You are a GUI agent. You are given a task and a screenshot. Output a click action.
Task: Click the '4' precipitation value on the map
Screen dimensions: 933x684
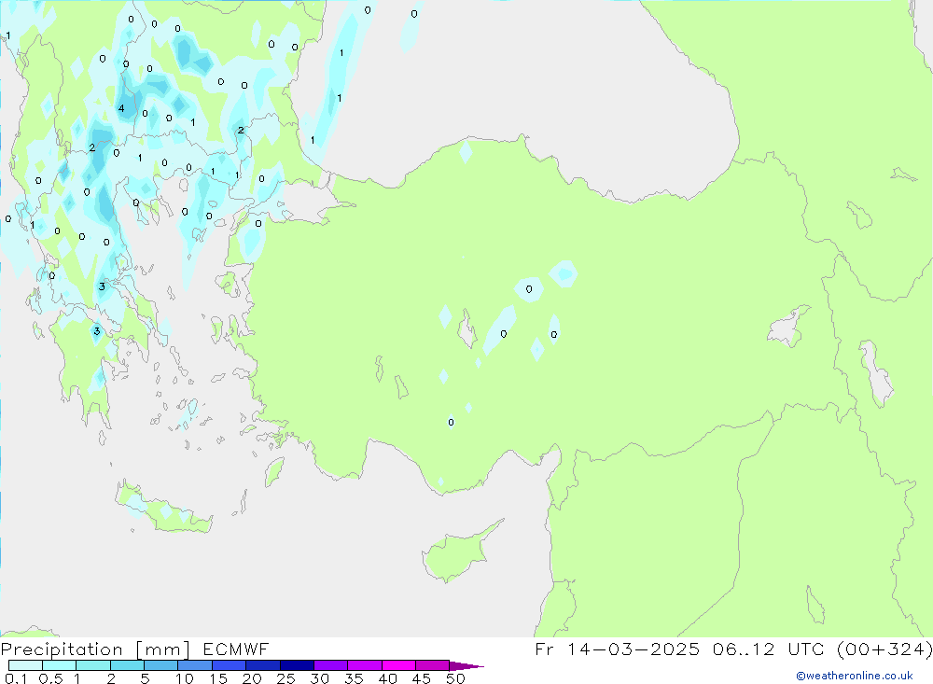coord(121,108)
